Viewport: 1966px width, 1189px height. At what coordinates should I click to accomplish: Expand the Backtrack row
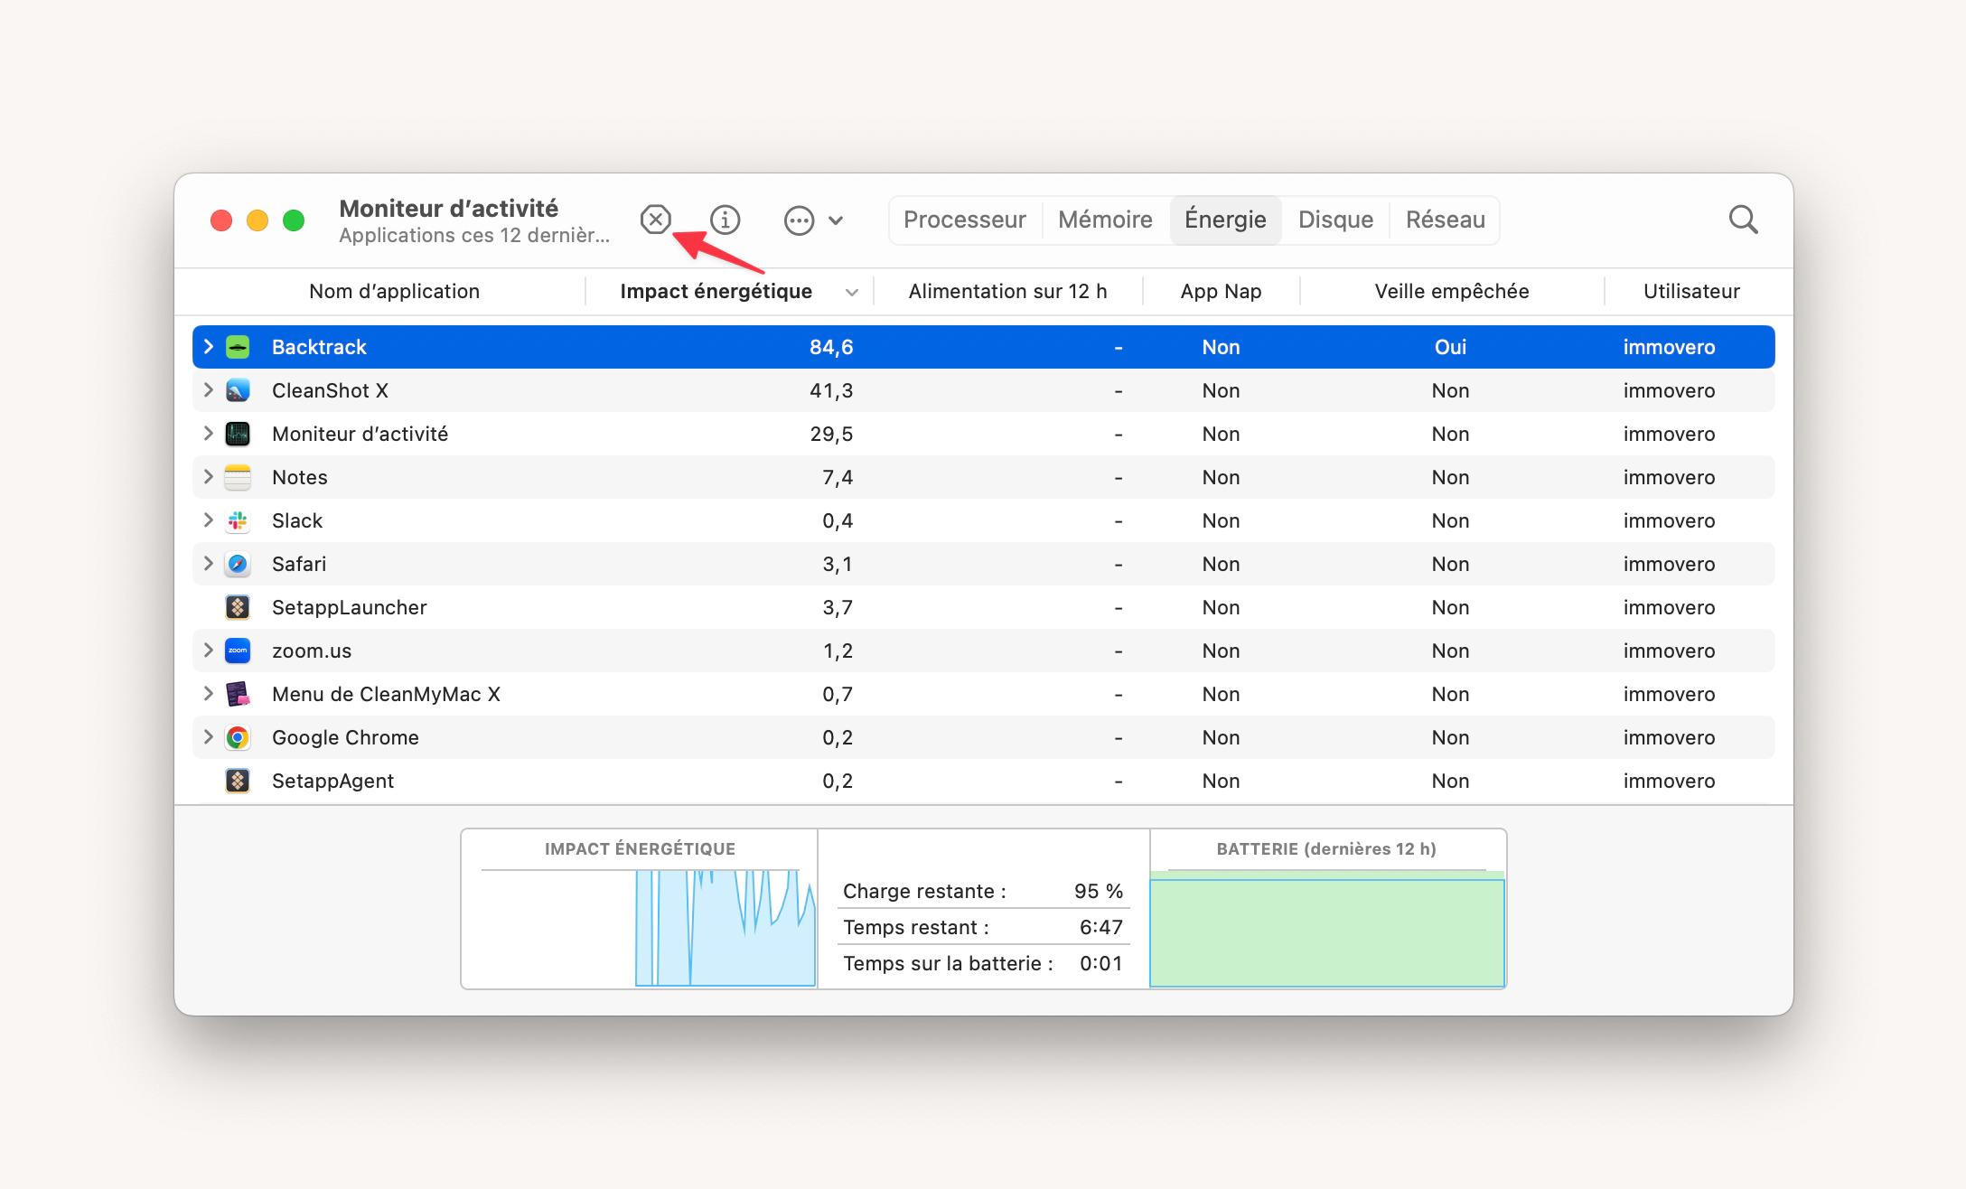208,347
